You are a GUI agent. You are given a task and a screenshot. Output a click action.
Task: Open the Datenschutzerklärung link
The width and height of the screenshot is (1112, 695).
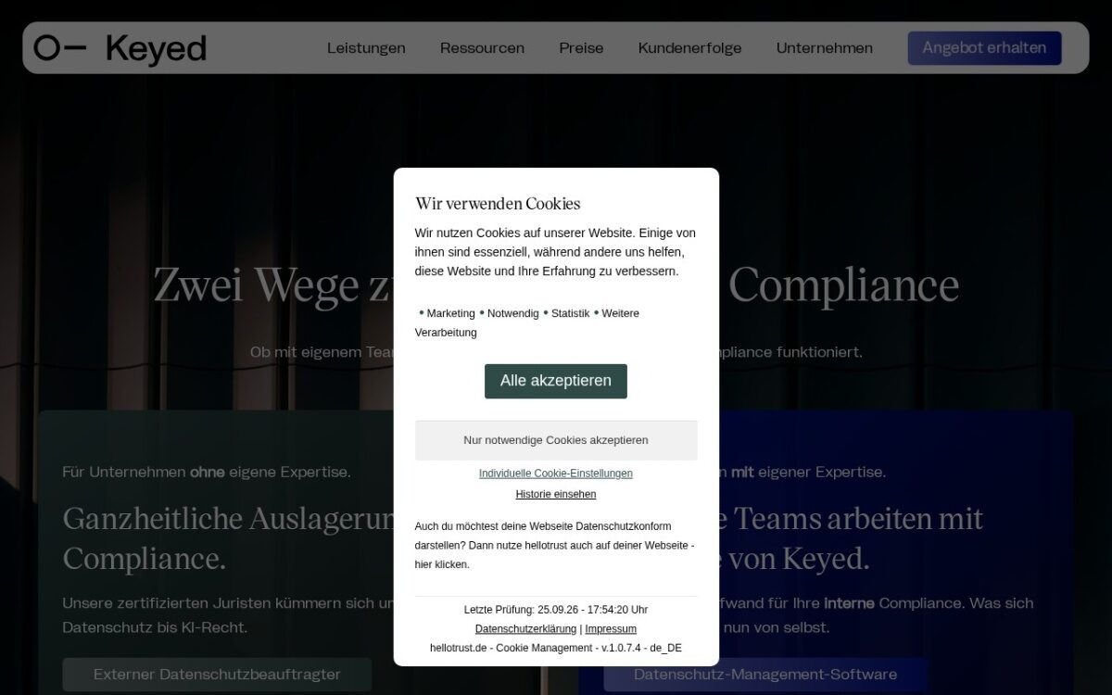pyautogui.click(x=525, y=629)
